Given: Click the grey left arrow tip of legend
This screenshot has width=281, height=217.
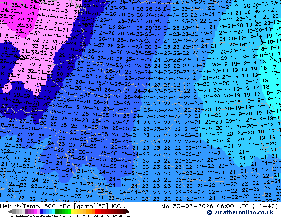Looking at the screenshot, I should click(x=10, y=212).
